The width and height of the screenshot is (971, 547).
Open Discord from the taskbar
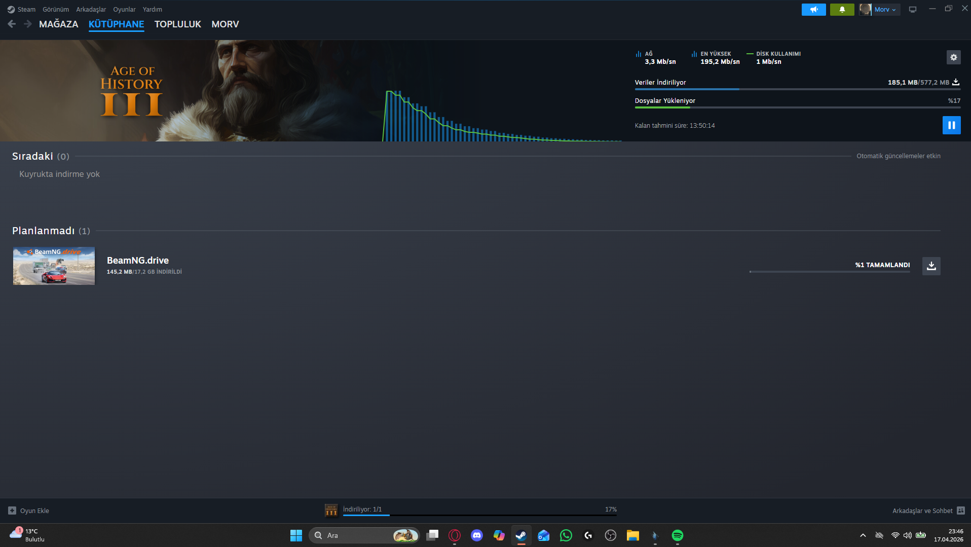tap(477, 535)
